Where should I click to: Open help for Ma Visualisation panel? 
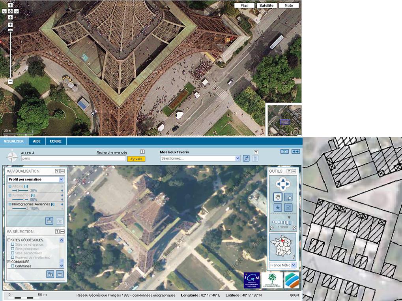[58, 171]
